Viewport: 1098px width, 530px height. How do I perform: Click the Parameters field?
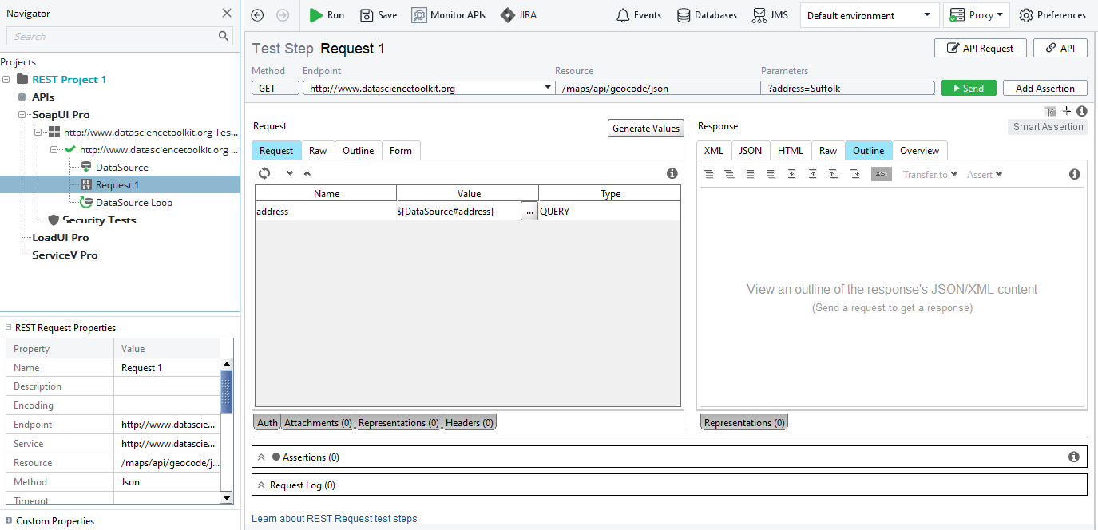(x=847, y=89)
